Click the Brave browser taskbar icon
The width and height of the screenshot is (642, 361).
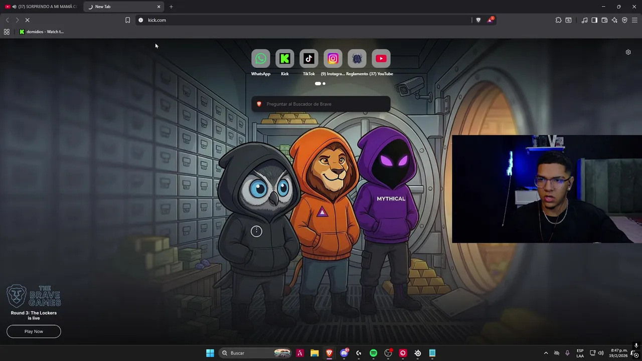click(329, 353)
